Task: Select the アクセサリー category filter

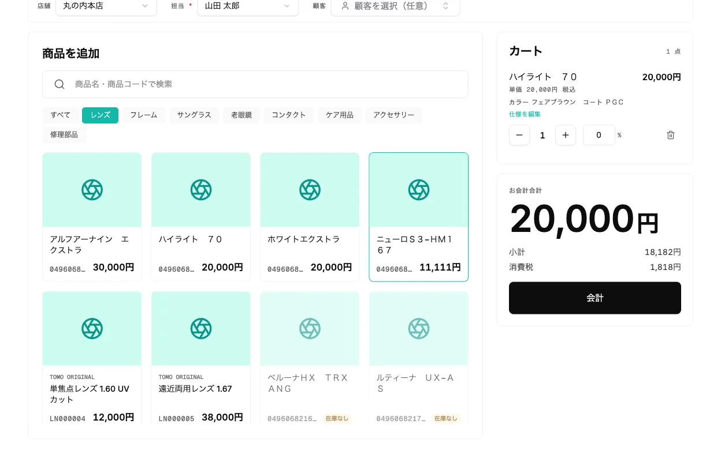Action: [393, 115]
